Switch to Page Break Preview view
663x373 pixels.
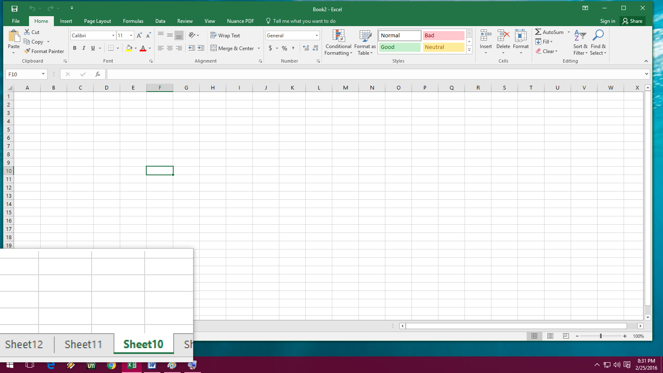click(566, 336)
